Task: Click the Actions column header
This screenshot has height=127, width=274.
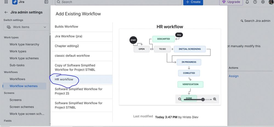Action: click(x=233, y=68)
